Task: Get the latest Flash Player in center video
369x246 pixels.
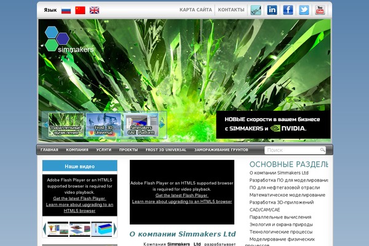Action: (x=182, y=196)
